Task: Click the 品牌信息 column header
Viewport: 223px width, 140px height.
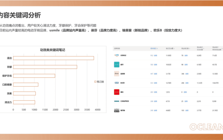Action: [117, 49]
